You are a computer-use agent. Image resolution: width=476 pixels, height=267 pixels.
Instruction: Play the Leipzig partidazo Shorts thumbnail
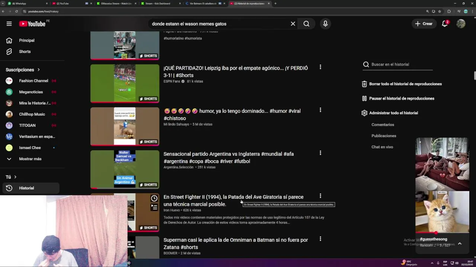click(125, 83)
